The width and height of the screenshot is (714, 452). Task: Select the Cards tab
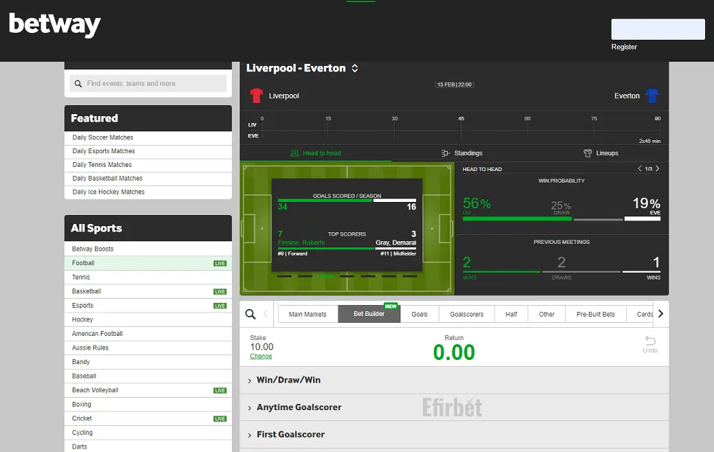pyautogui.click(x=641, y=314)
